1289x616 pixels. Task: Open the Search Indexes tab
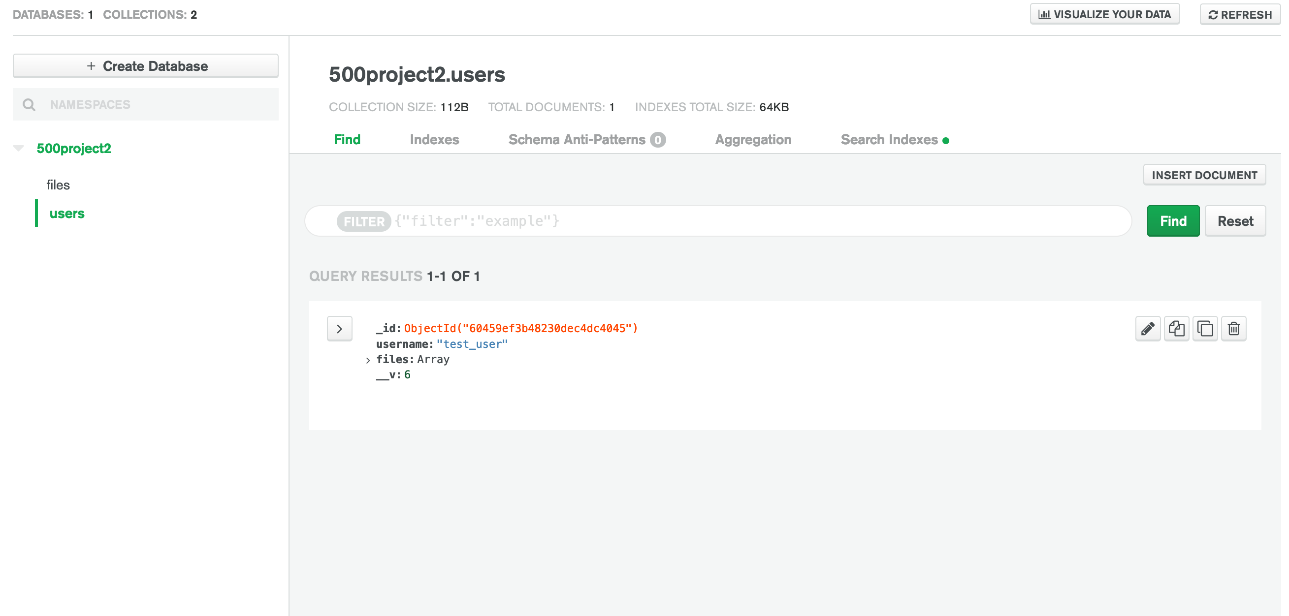(889, 140)
